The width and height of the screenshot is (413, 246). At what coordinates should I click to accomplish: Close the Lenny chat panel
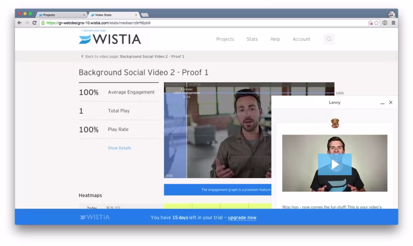point(391,102)
